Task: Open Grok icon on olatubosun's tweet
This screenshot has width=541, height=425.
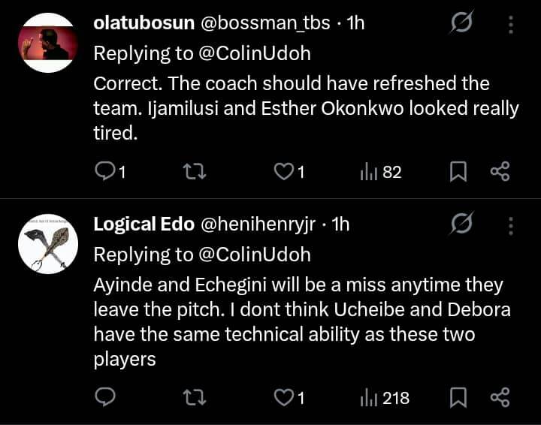Action: 461,24
